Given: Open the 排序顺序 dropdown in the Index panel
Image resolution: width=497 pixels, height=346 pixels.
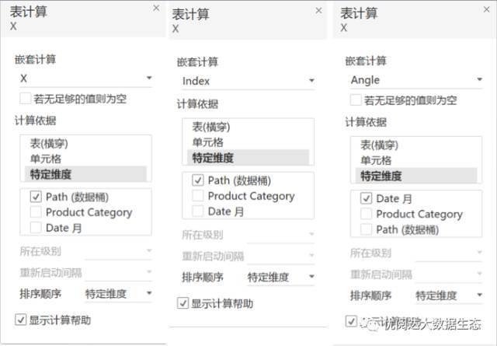Looking at the screenshot, I should coord(281,277).
